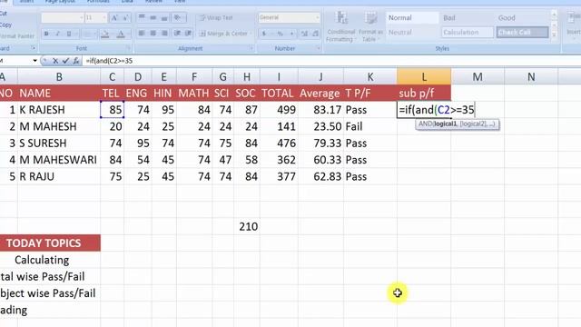Image resolution: width=581 pixels, height=327 pixels.
Task: Click R RAJU's total 377
Action: pos(279,176)
